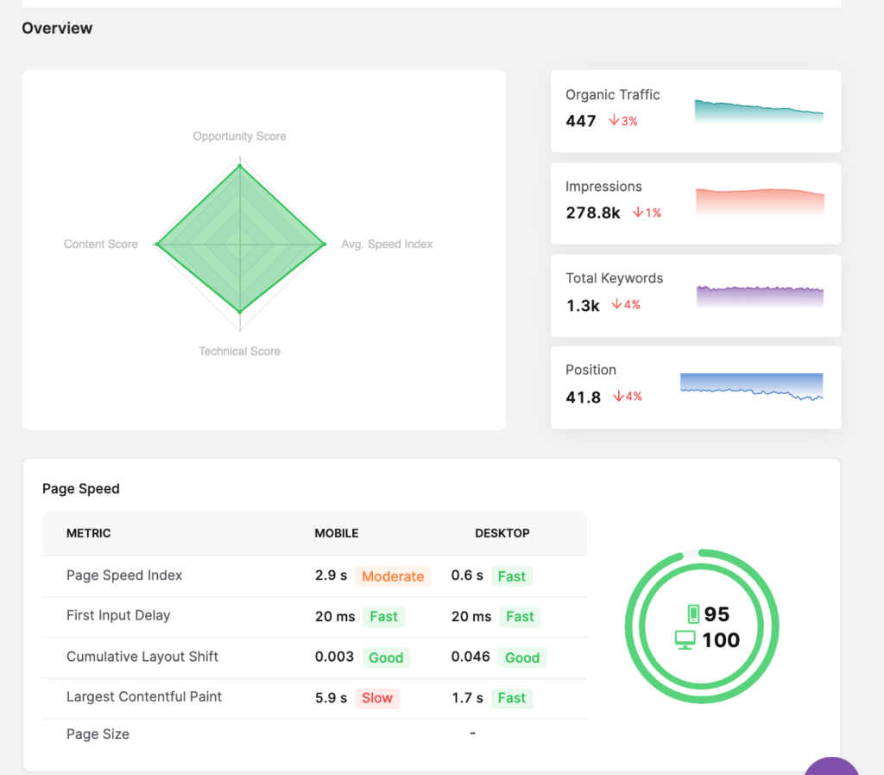Click the Good badge next to 0.046
Screen dimensions: 884x775
click(x=522, y=657)
